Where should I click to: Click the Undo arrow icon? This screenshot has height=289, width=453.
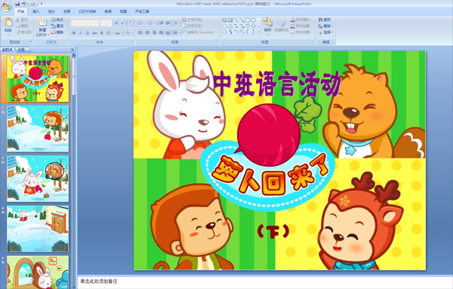point(23,4)
